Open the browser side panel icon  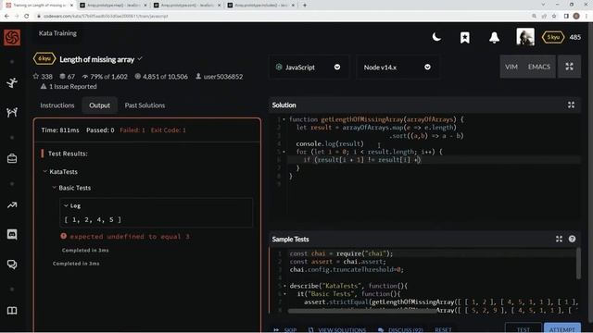[566, 17]
